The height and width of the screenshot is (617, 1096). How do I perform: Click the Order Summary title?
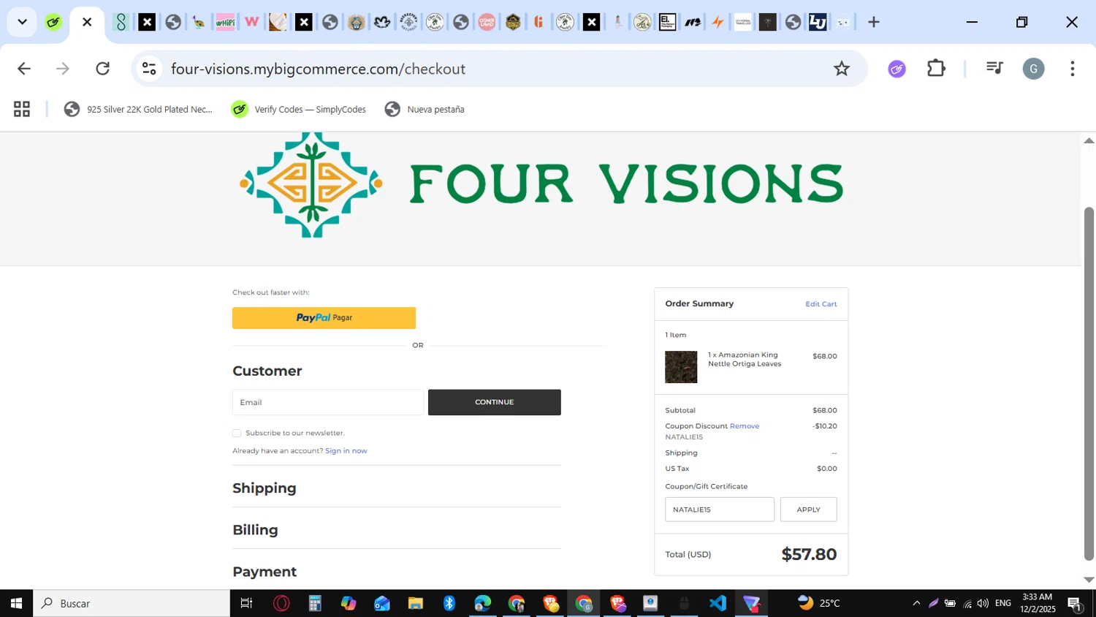[x=699, y=303]
